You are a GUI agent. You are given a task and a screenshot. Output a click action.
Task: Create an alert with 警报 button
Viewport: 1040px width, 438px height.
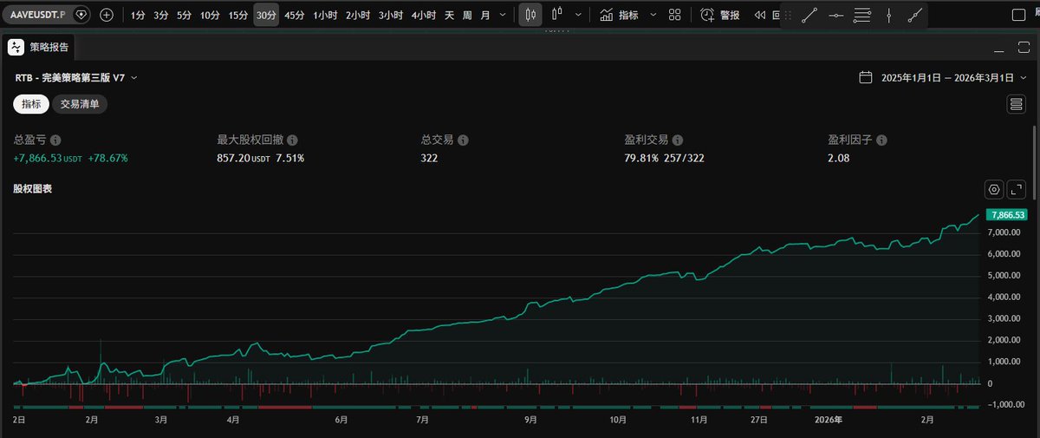pos(720,15)
